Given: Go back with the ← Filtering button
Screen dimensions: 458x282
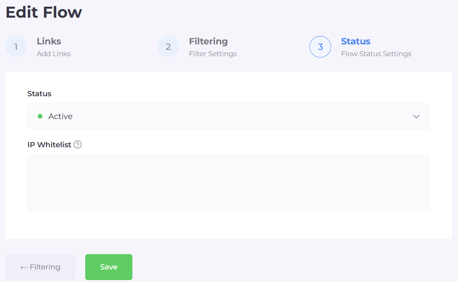Looking at the screenshot, I should click(40, 267).
